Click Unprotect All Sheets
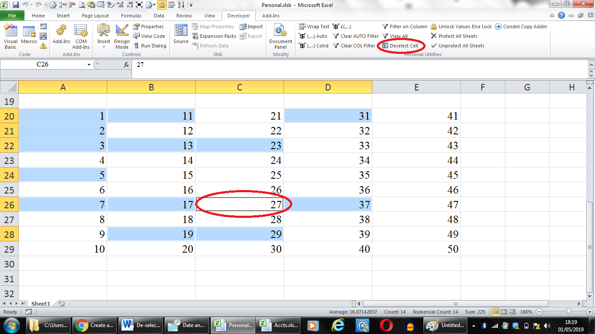The image size is (595, 334). (457, 46)
